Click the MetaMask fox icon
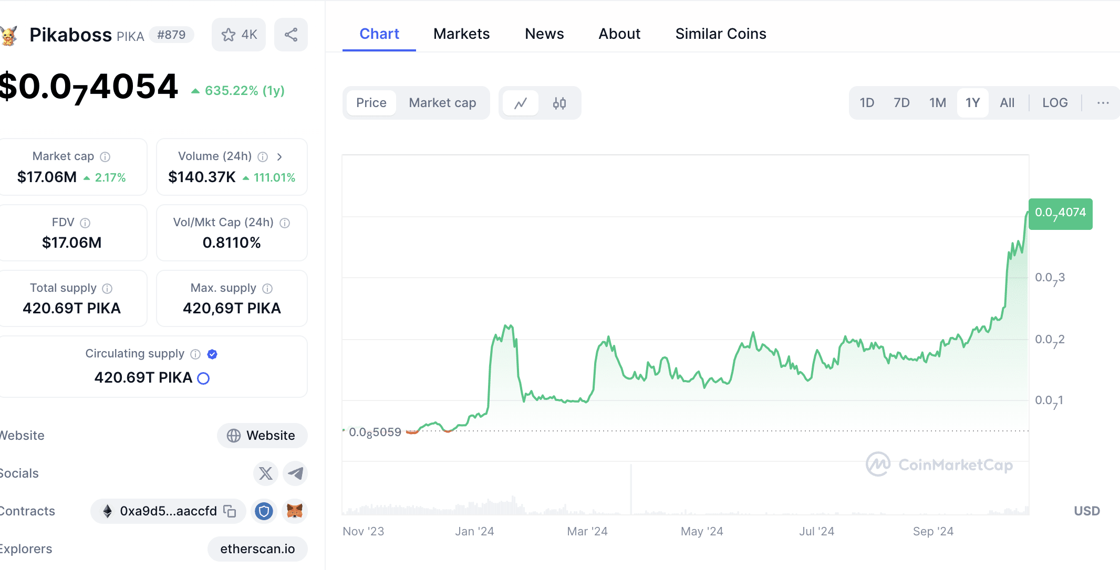Screen dimensions: 1120x570 click(x=295, y=511)
